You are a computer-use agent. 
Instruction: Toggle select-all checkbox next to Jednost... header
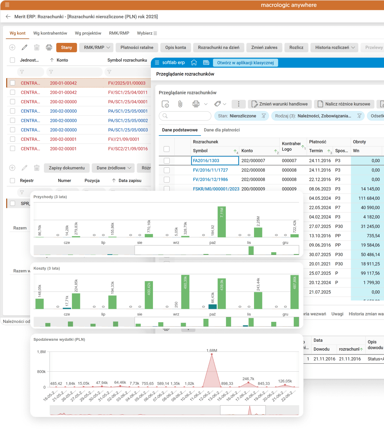(x=13, y=60)
